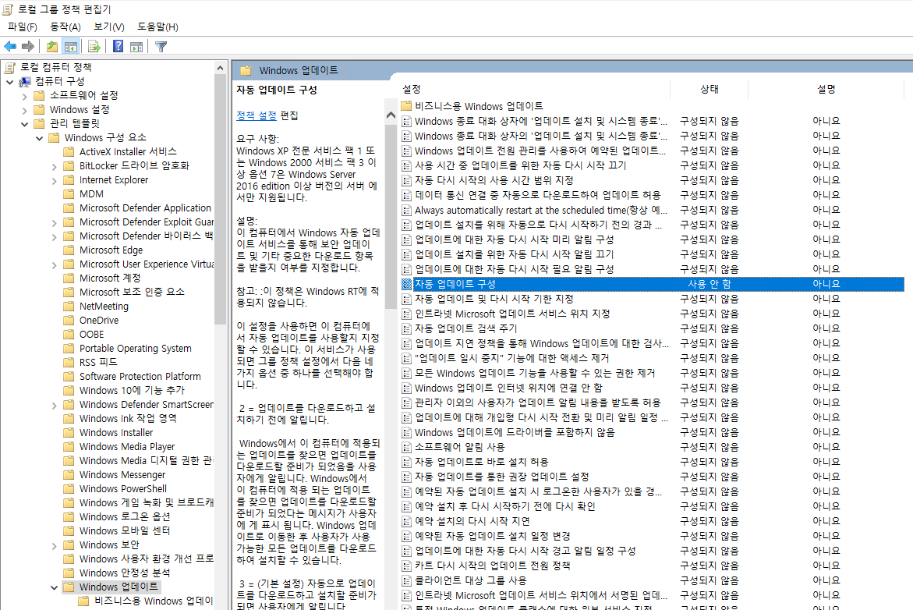Collapse the Windows 구성 요소 tree node
The height and width of the screenshot is (610, 913).
click(x=40, y=138)
